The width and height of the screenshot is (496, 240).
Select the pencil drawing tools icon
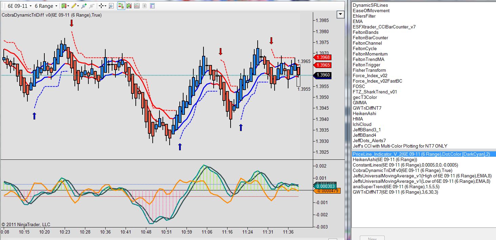(x=73, y=6)
